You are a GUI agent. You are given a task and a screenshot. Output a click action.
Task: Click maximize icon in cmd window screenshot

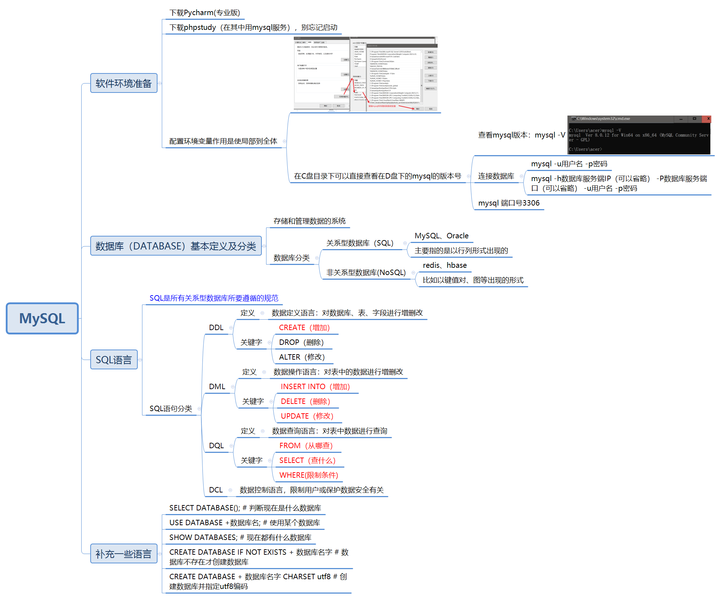tap(694, 119)
